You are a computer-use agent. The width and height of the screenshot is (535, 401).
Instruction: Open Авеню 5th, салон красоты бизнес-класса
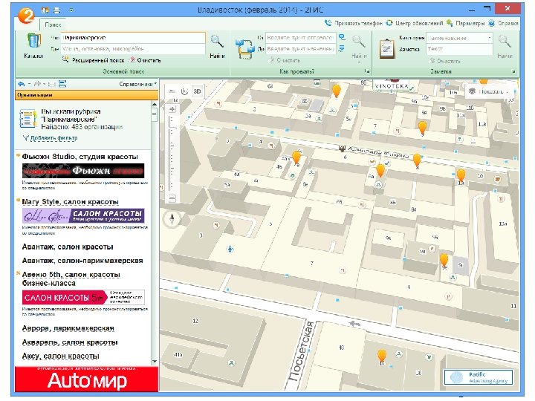(x=71, y=278)
